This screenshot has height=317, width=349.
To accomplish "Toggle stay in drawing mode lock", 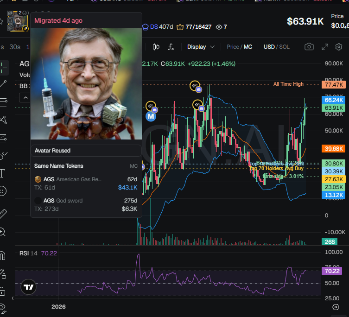I will pos(3,274).
